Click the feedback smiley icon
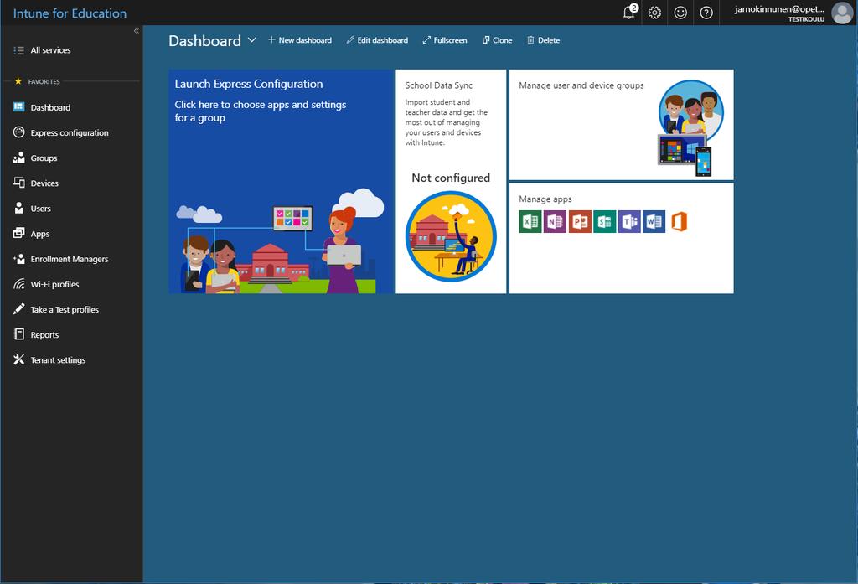This screenshot has height=584, width=858. pos(680,13)
